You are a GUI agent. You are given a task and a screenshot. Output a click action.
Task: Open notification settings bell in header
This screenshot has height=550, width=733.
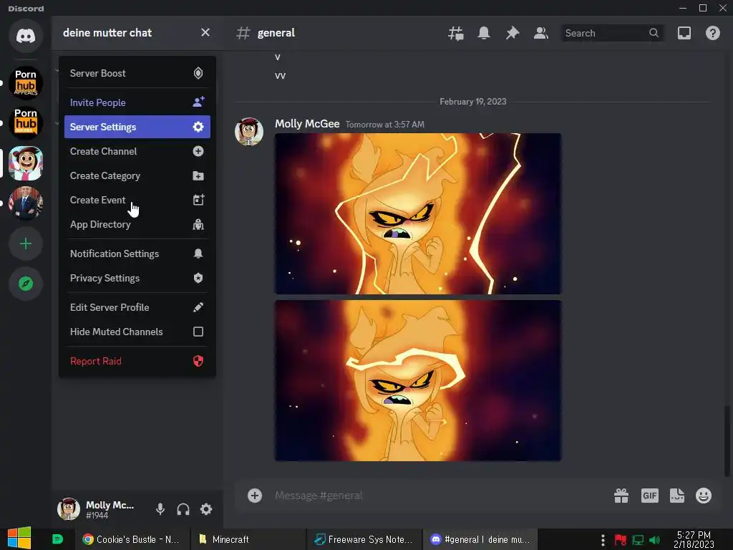(484, 33)
